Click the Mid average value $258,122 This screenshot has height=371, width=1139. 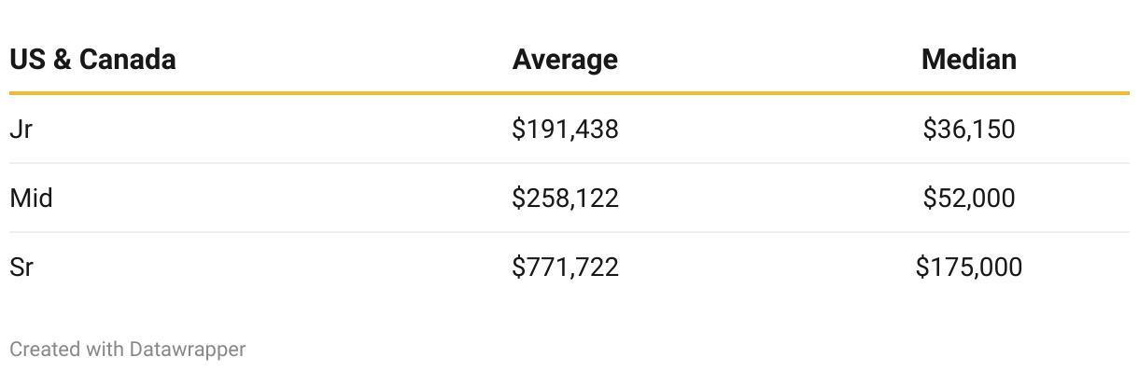pyautogui.click(x=565, y=198)
